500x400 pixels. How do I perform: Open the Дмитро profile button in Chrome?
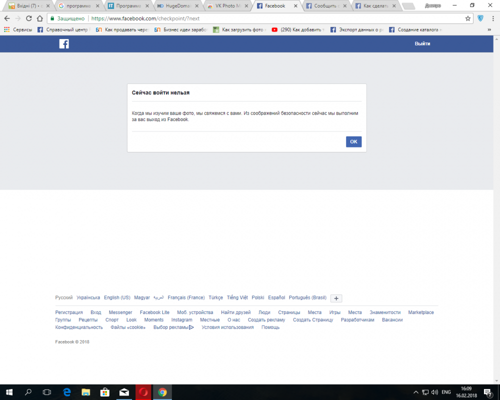tap(432, 5)
